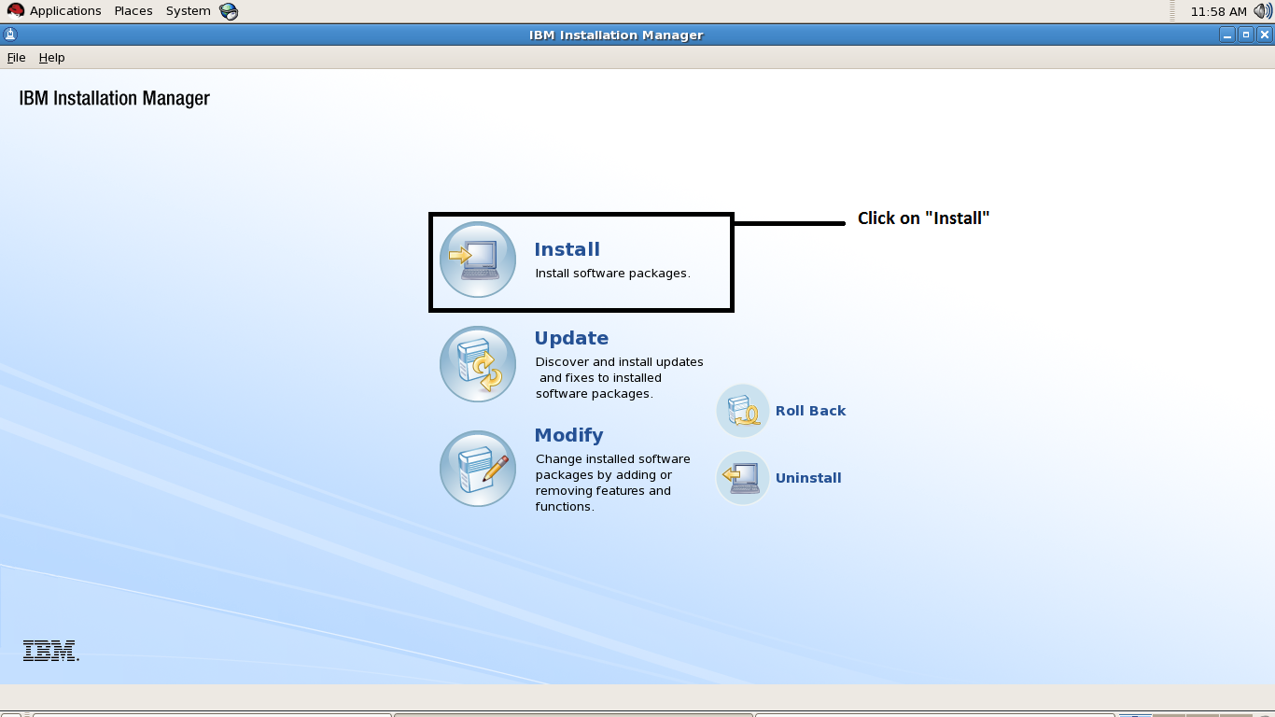The width and height of the screenshot is (1275, 717).
Task: Open the Modify heading link
Action: click(x=568, y=435)
